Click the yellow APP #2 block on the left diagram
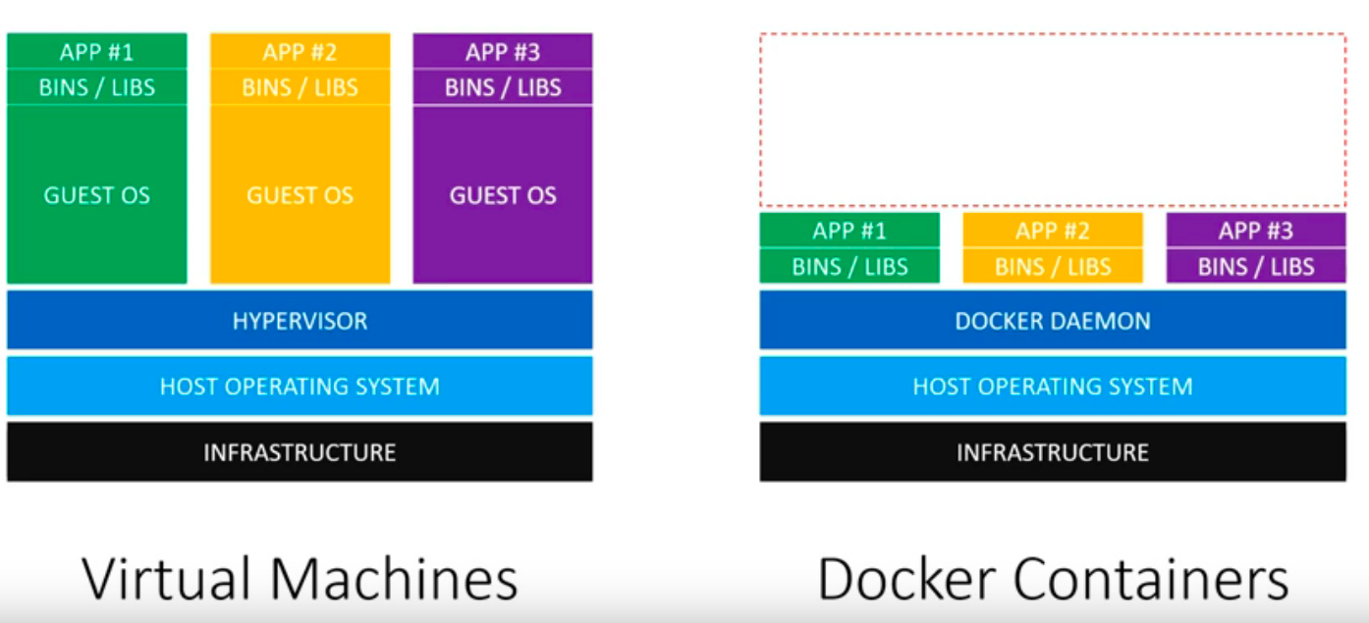This screenshot has height=623, width=1369. (x=299, y=51)
